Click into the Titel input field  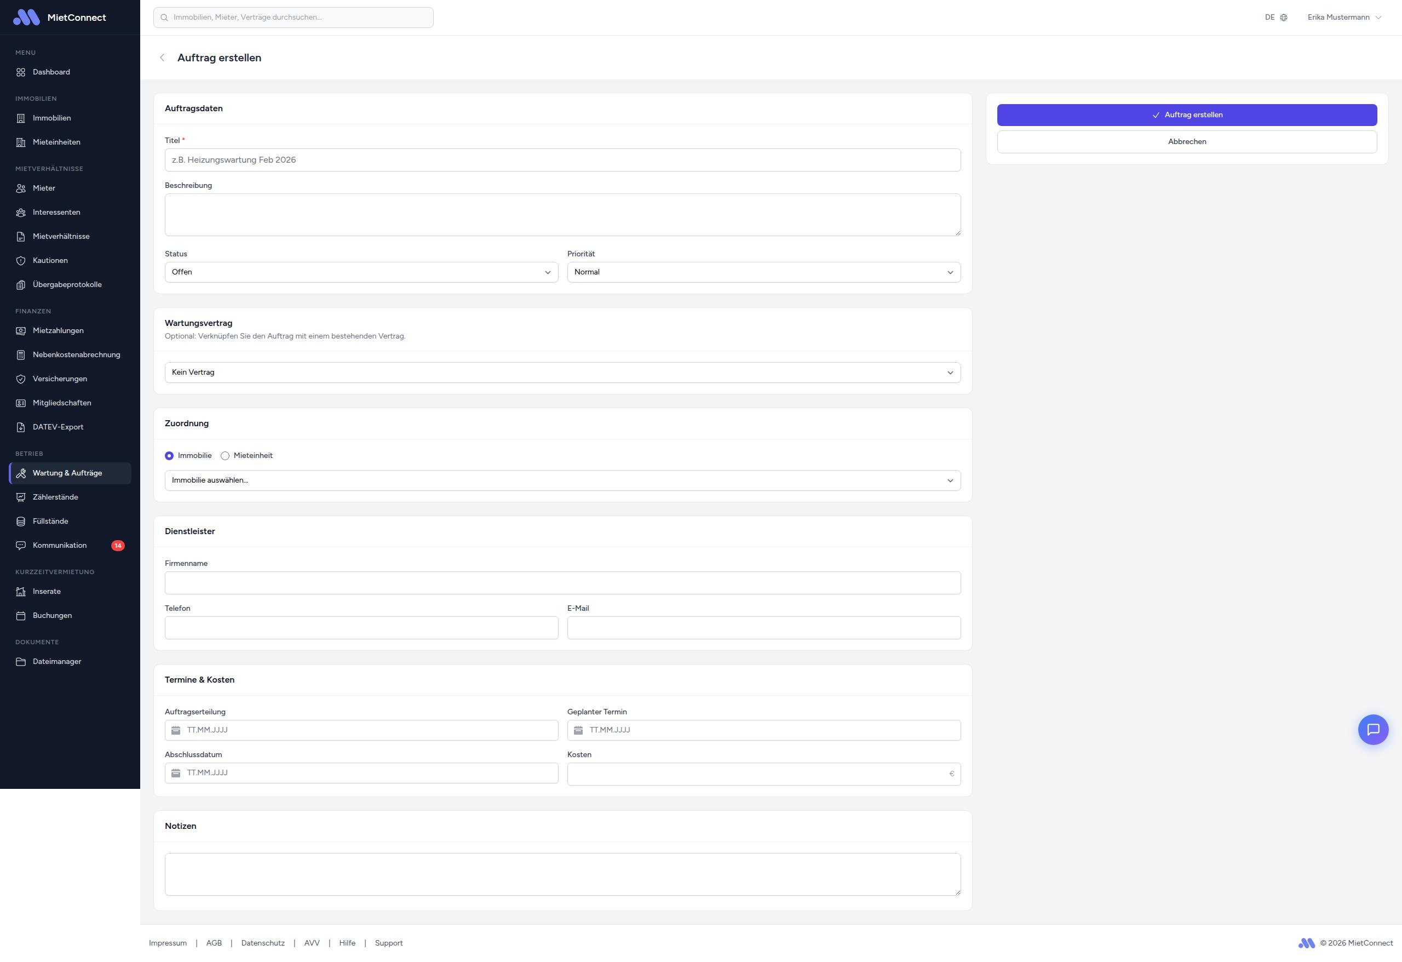pos(562,160)
